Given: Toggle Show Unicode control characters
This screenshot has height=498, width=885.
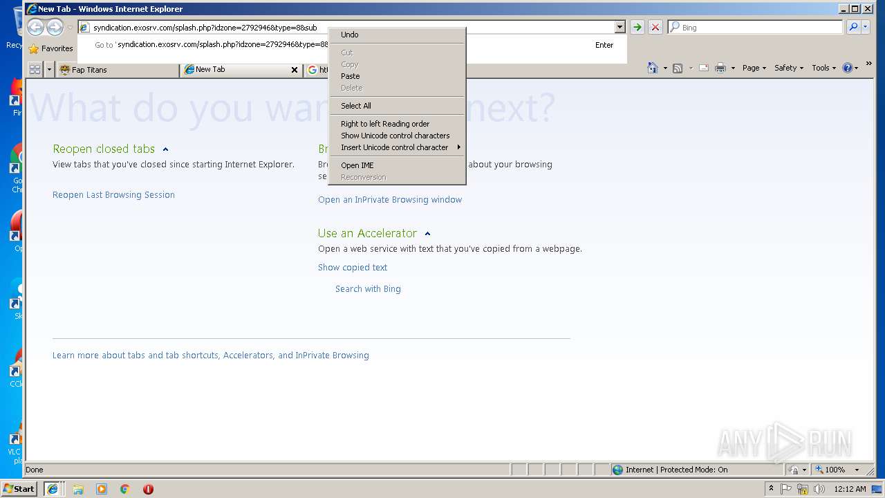Looking at the screenshot, I should tap(397, 136).
